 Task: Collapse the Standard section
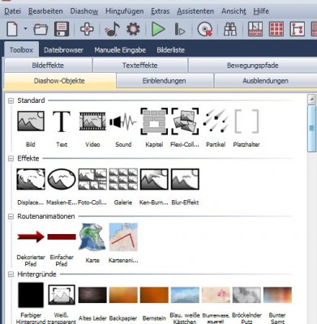click(11, 100)
